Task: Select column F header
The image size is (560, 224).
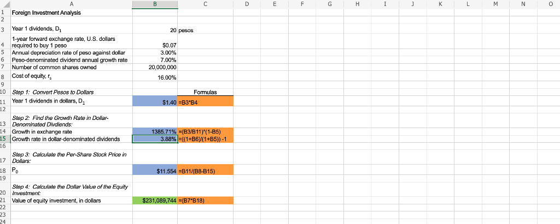Action: [x=302, y=4]
